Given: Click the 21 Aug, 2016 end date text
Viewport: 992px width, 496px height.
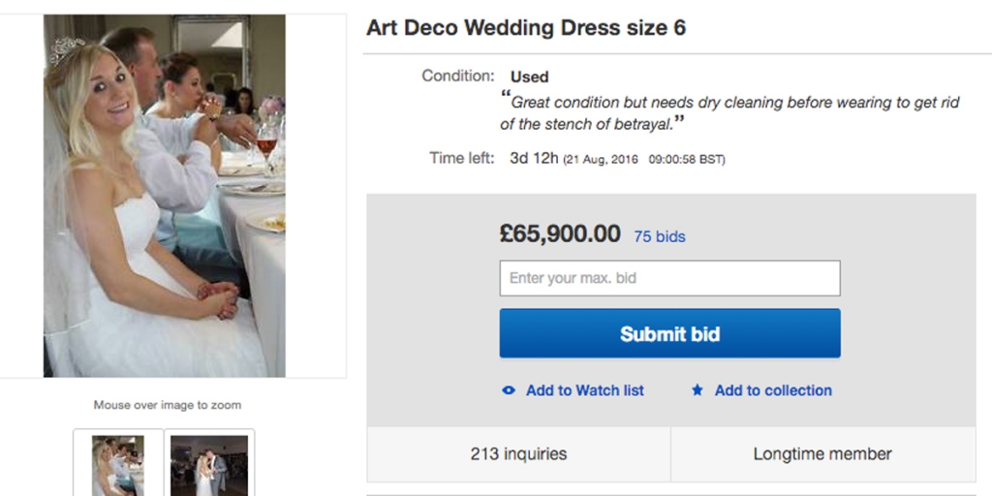Looking at the screenshot, I should 601,159.
